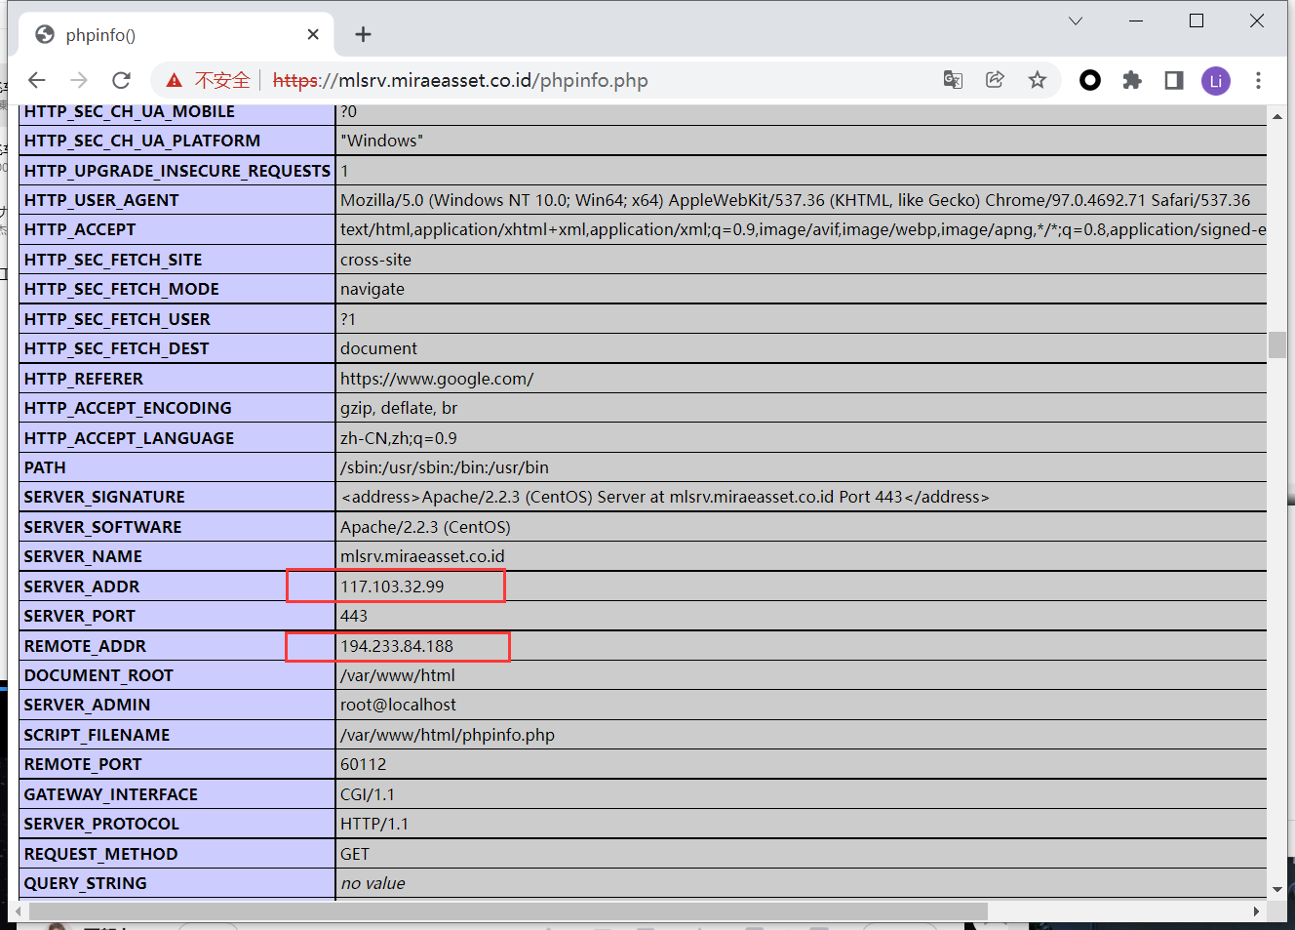
Task: Select the phpinfo() tab
Action: tap(177, 34)
